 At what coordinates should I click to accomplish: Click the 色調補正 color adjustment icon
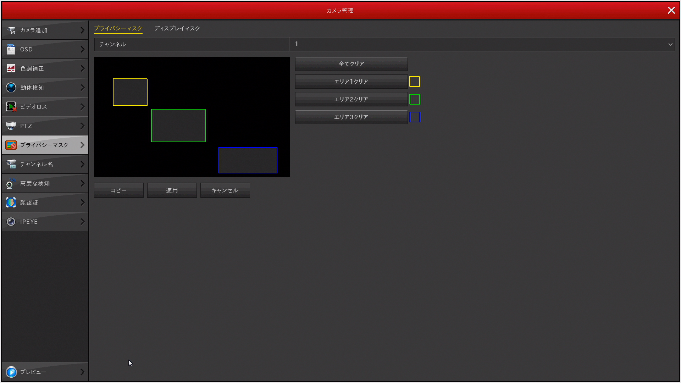click(11, 68)
